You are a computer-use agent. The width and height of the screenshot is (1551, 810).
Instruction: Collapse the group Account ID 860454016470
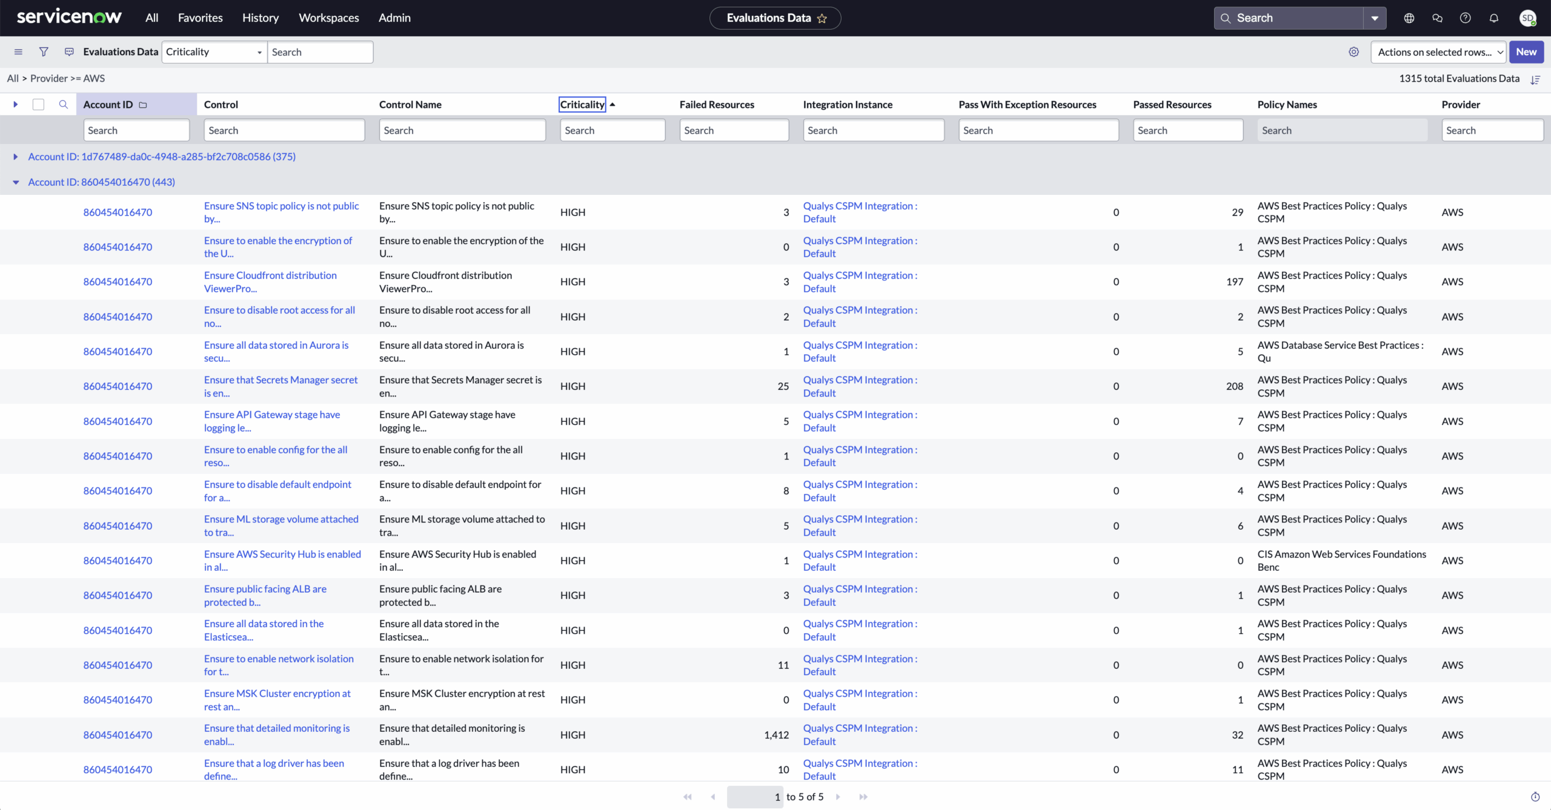coord(16,182)
